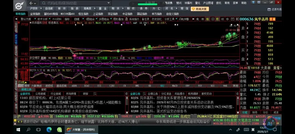Click the lock icon beside 图形叠加

tap(126, 19)
